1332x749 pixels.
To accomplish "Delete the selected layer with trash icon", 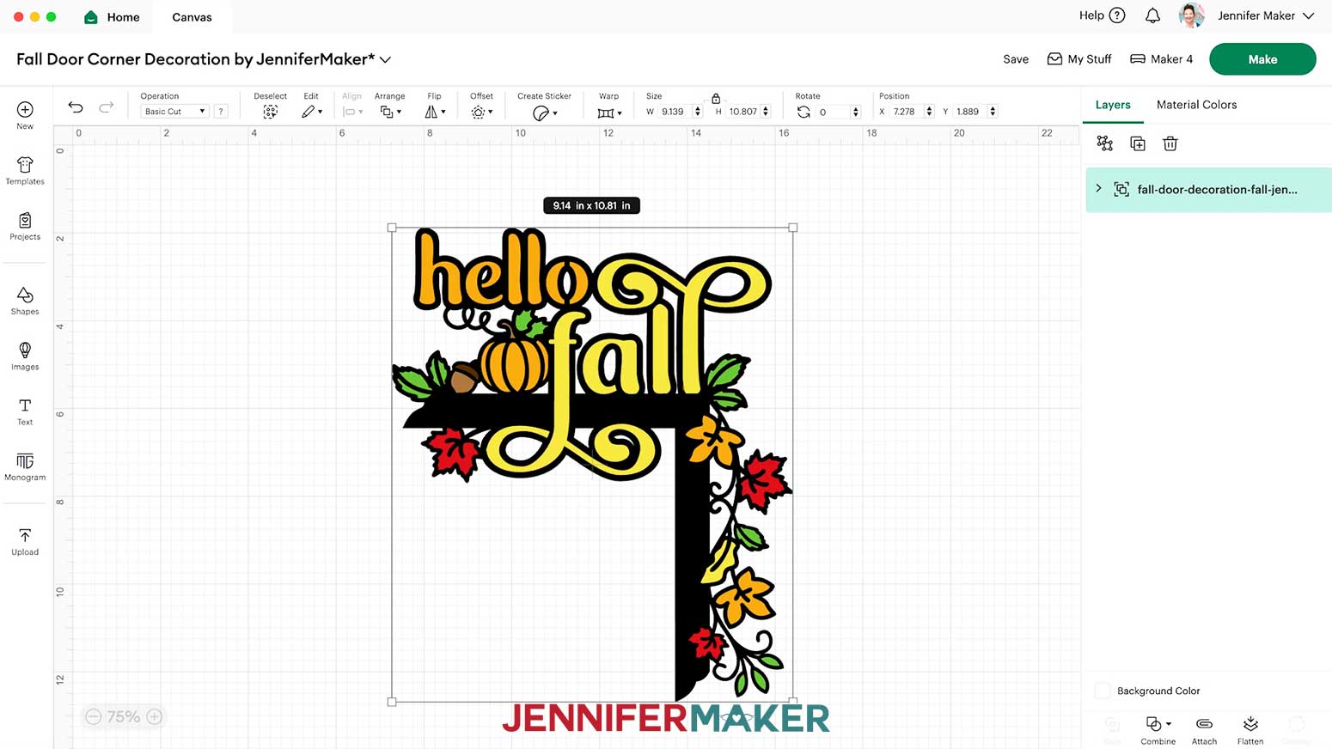I will pyautogui.click(x=1170, y=143).
